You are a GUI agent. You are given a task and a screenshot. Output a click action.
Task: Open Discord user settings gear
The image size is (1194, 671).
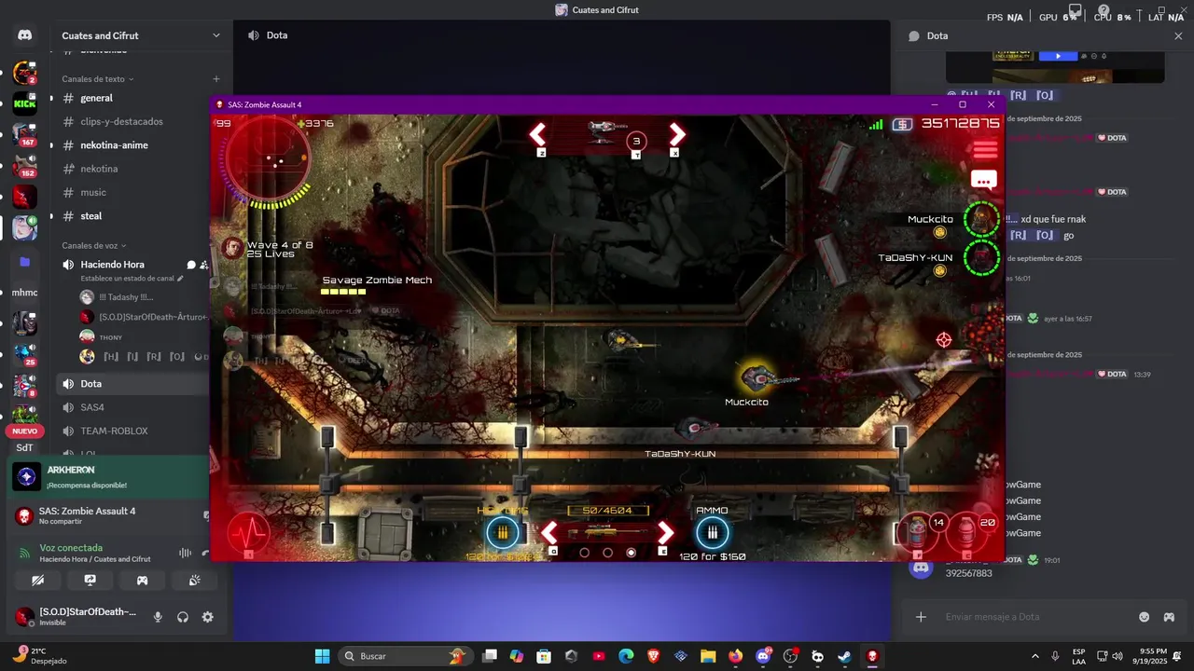(x=207, y=617)
